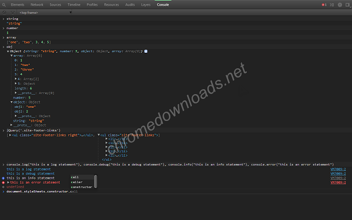The width and height of the screenshot is (352, 220).
Task: Open the Profiles tab
Action: (92, 5)
